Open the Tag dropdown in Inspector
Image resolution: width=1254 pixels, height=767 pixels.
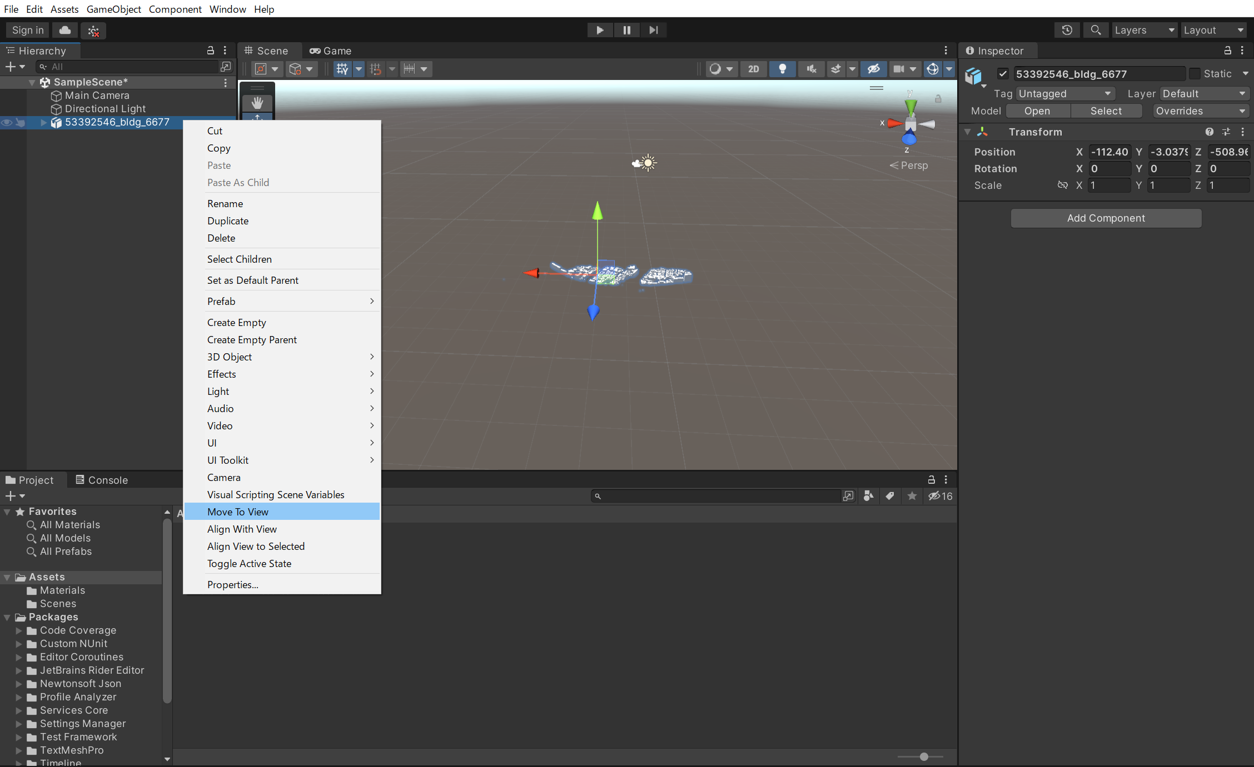click(1064, 93)
